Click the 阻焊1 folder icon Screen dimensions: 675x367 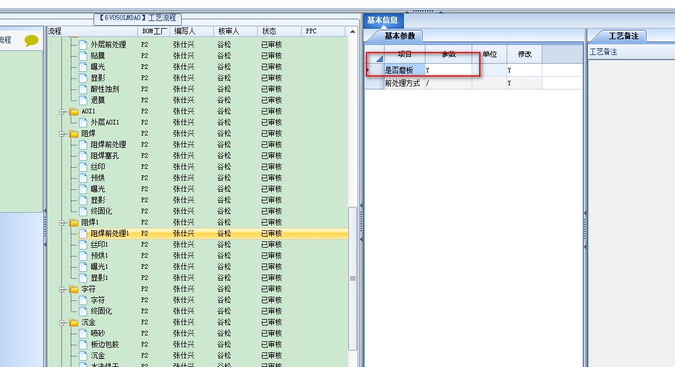(74, 223)
